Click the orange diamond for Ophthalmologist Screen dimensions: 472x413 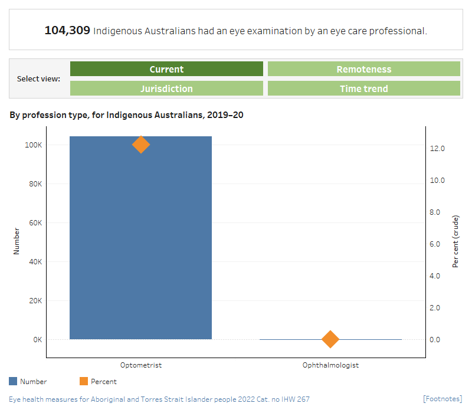(x=330, y=339)
